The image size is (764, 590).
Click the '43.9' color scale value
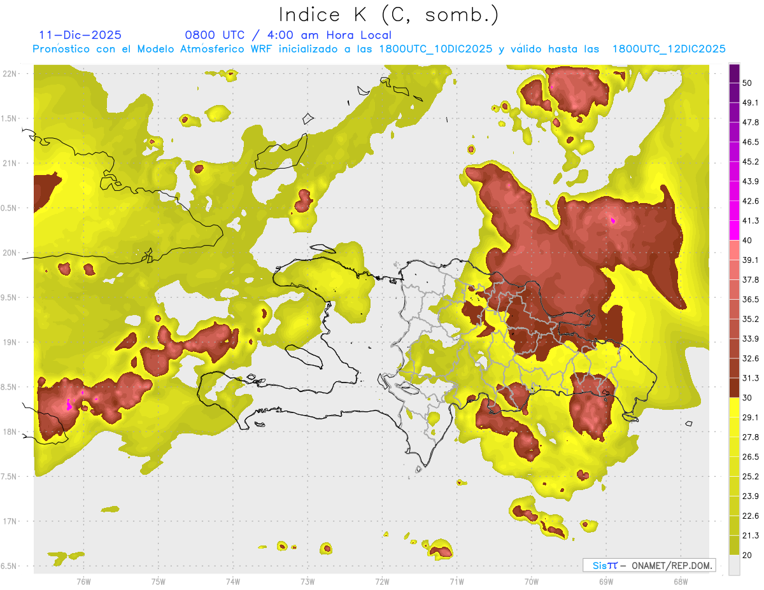coord(750,181)
